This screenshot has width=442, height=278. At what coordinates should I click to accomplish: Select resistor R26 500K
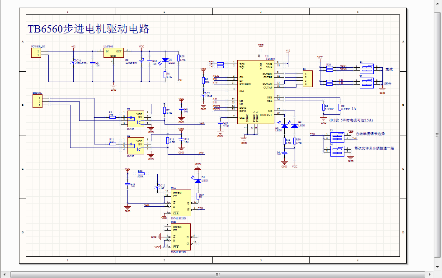coord(141,174)
